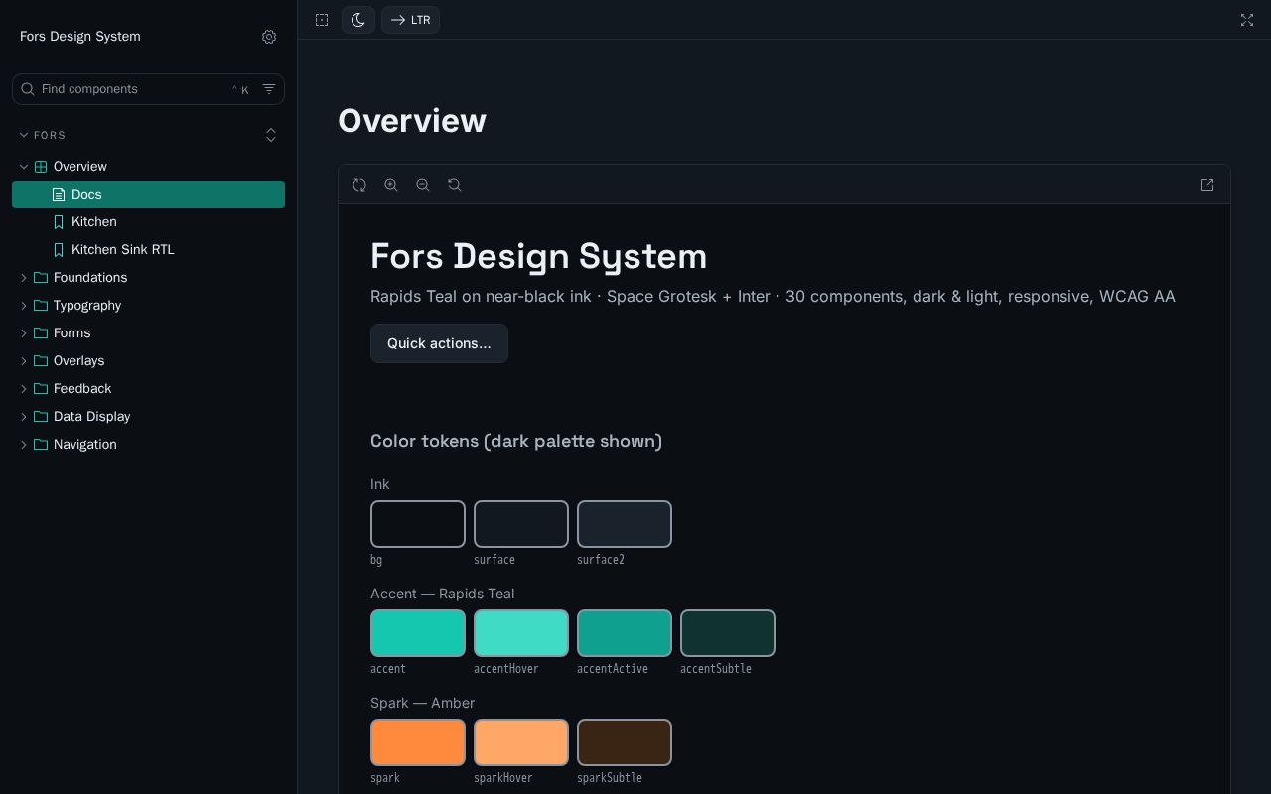This screenshot has width=1271, height=794.
Task: Select the Data Display label
Action: (92, 417)
